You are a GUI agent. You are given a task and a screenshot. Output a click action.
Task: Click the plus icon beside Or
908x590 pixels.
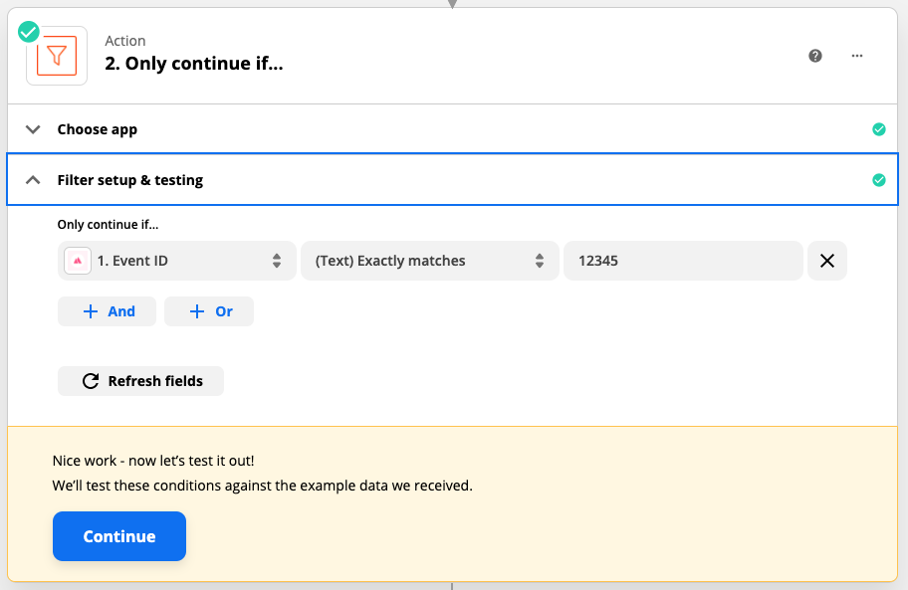[x=197, y=311]
